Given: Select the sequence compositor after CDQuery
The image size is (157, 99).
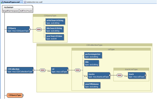Looking at the screenshot, I should pyautogui.click(x=39, y=29).
